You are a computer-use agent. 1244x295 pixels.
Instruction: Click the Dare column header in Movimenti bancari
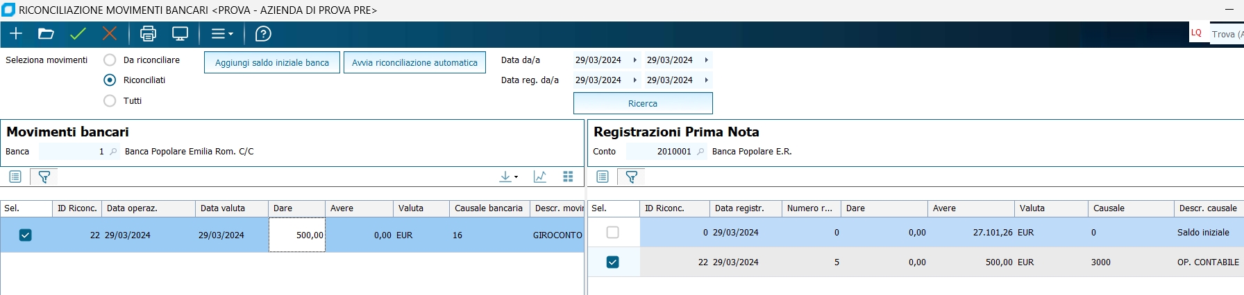pyautogui.click(x=296, y=208)
